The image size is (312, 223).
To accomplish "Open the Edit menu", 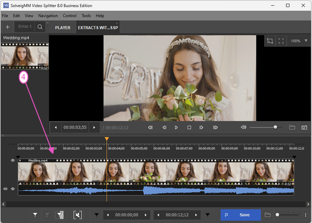I will coord(16,15).
